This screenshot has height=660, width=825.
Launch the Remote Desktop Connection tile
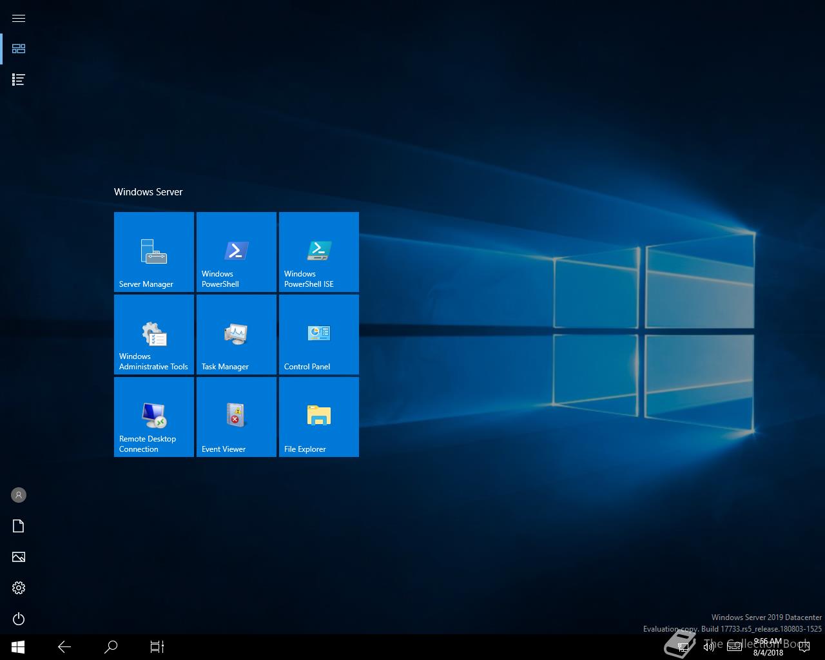154,417
